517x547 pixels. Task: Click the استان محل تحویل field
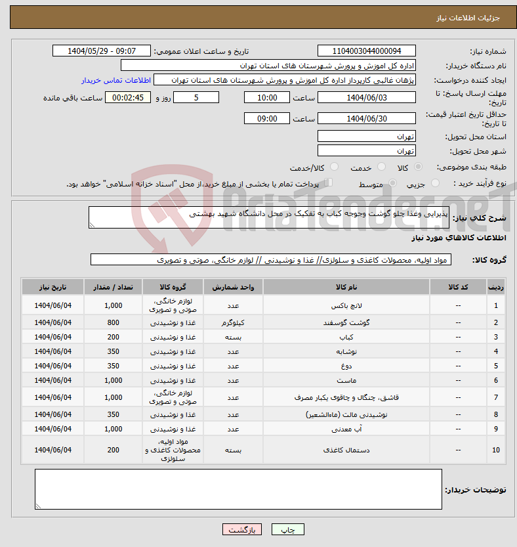point(366,137)
